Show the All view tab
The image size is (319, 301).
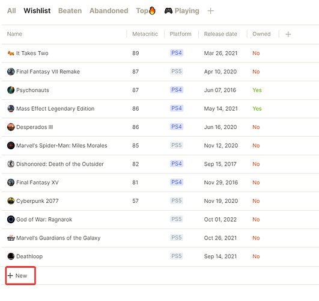pos(11,11)
